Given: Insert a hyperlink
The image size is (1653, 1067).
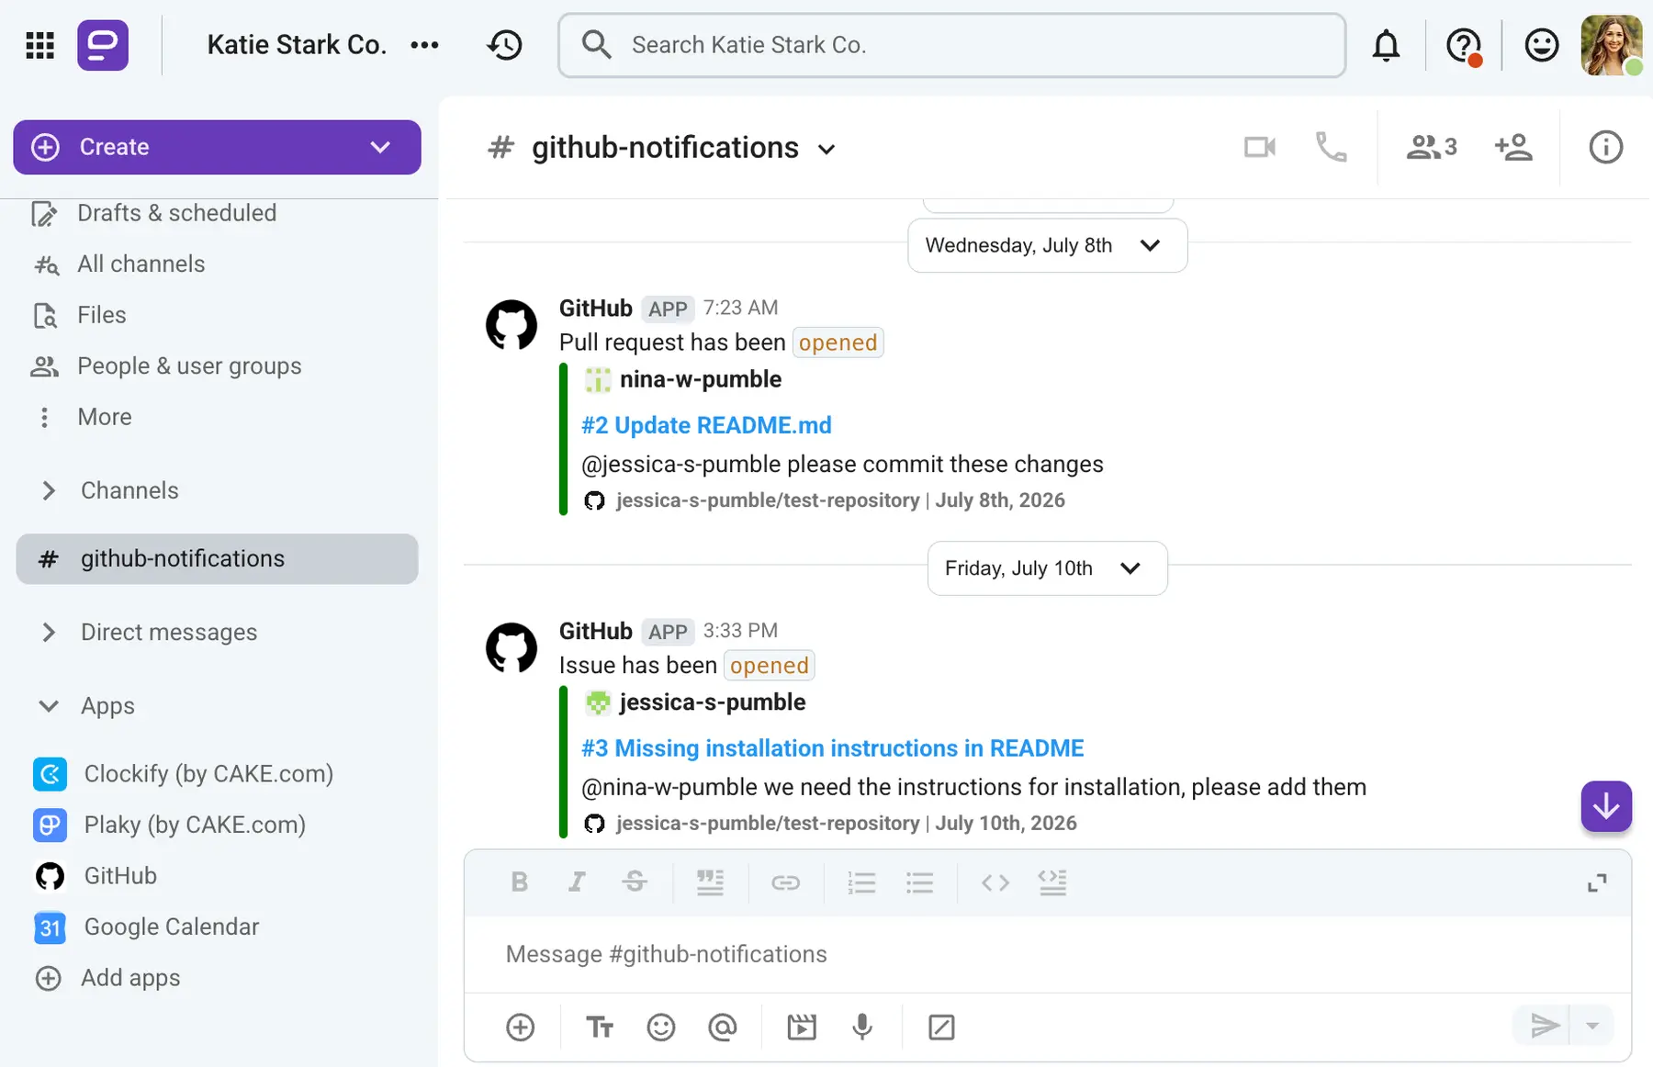Looking at the screenshot, I should (x=785, y=882).
